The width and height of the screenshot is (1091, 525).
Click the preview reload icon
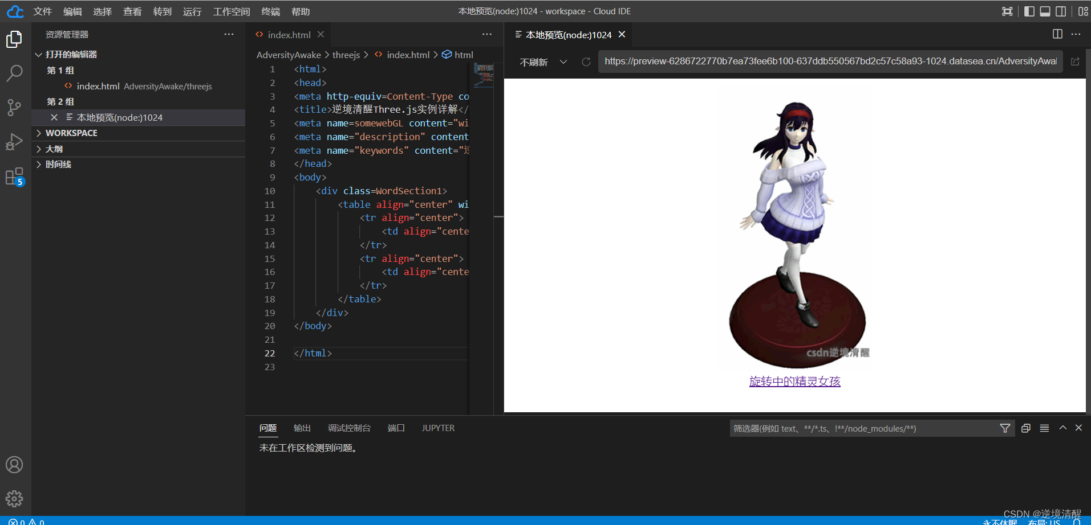586,61
